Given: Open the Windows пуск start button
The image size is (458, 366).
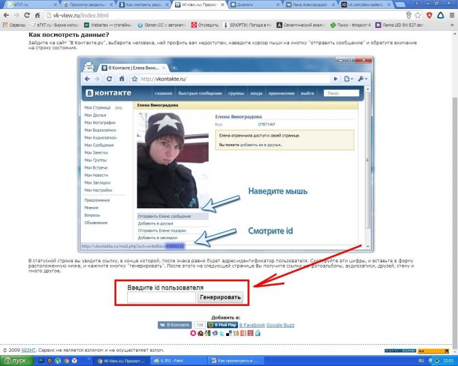Looking at the screenshot, I should [x=16, y=361].
